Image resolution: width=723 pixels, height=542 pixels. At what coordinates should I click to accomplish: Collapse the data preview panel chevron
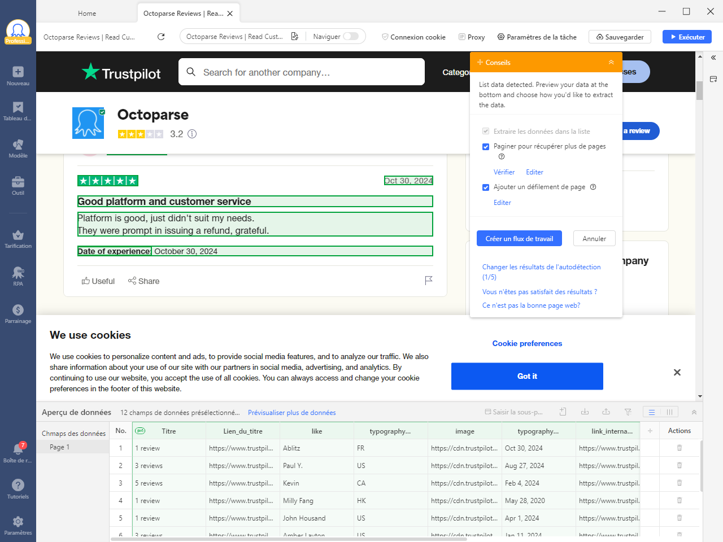click(694, 412)
